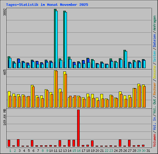Screen dimensions: 158x154
Task: Click the 'Vol. Out' legend label
Action: 155,107
